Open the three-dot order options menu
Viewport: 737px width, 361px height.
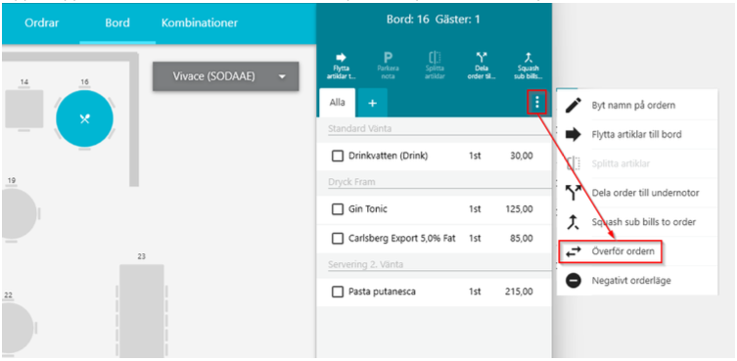[x=536, y=102]
